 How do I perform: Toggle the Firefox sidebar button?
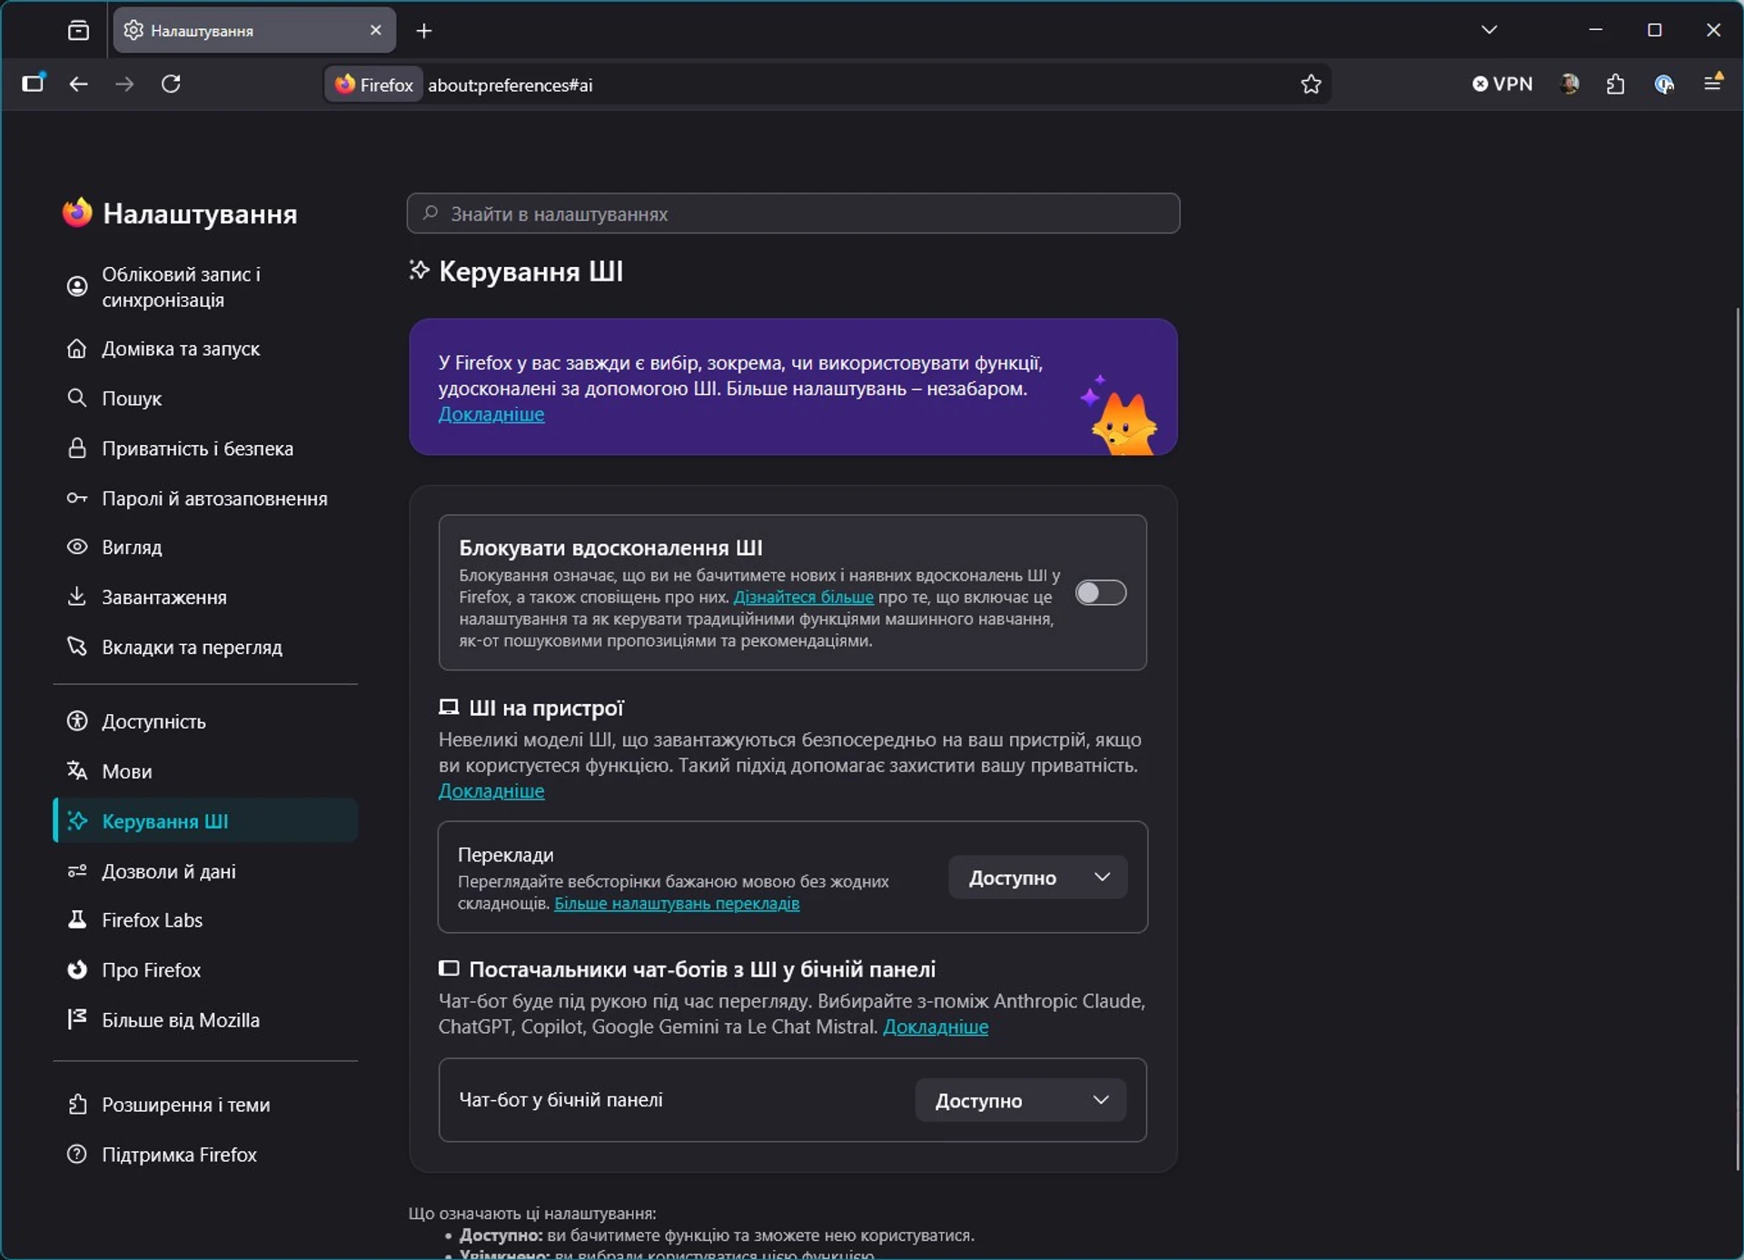34,84
